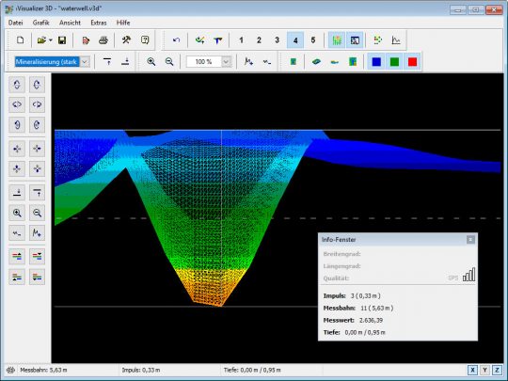Expand the open folder dropdown arrow
508x381 pixels.
coord(51,40)
